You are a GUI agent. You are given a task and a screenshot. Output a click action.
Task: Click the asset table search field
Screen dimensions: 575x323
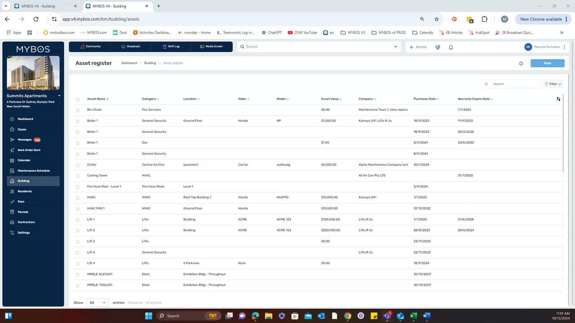[x=511, y=84]
